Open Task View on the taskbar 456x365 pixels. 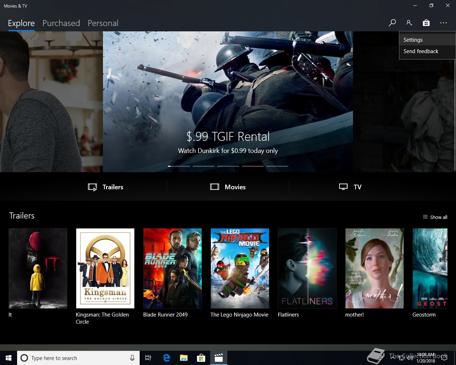148,358
